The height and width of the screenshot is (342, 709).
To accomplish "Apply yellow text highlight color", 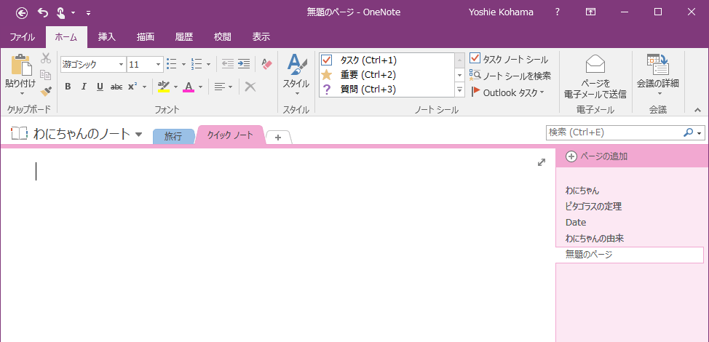I will (x=163, y=87).
